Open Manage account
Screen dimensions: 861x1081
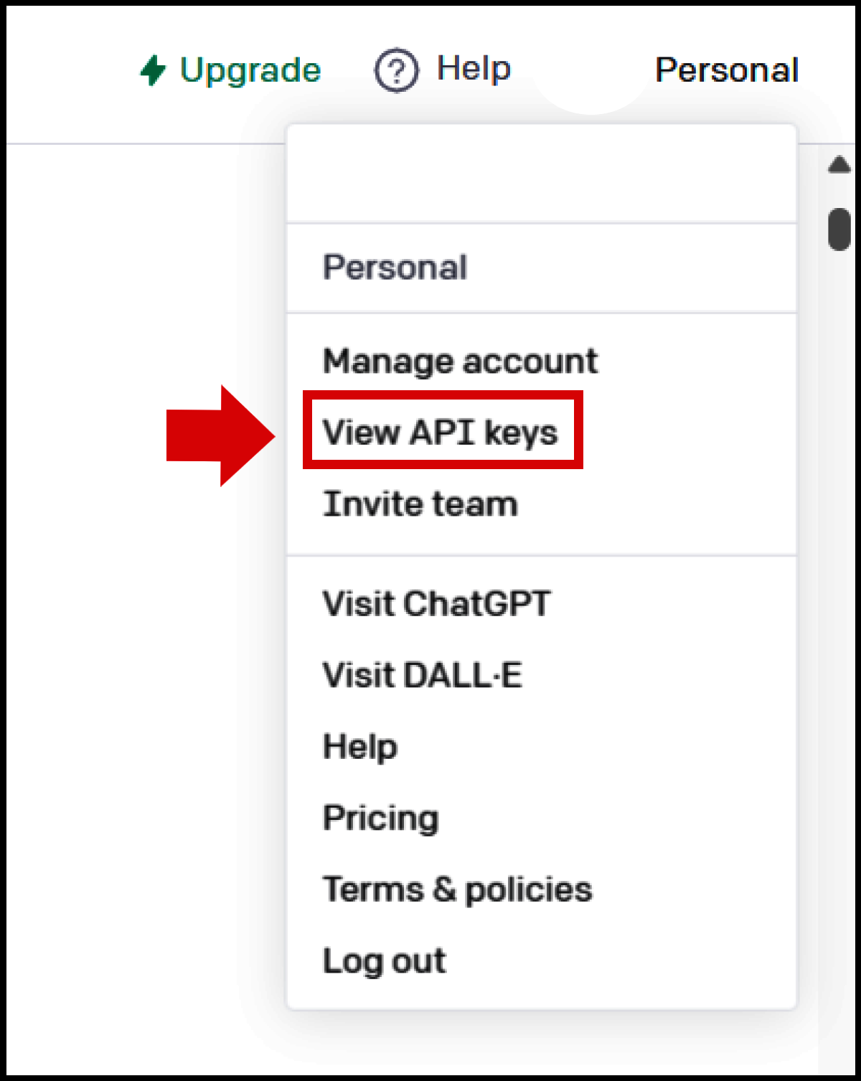(460, 361)
